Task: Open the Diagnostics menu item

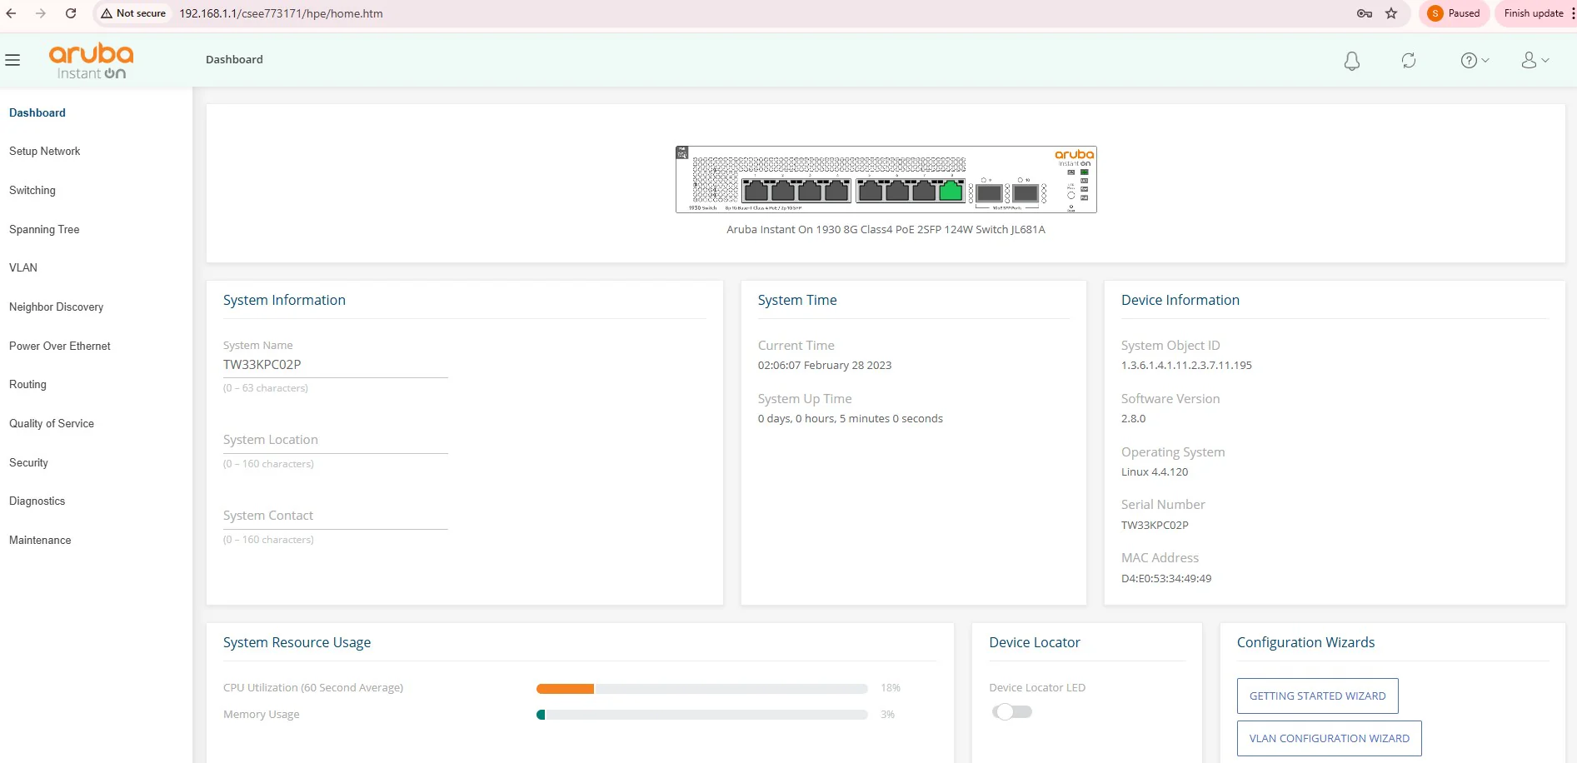Action: tap(37, 501)
